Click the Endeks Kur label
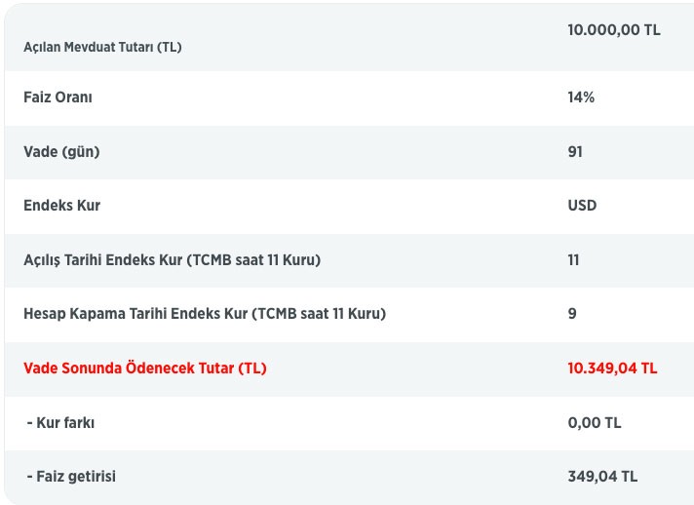Screen dimensions: 694x505 click(61, 206)
